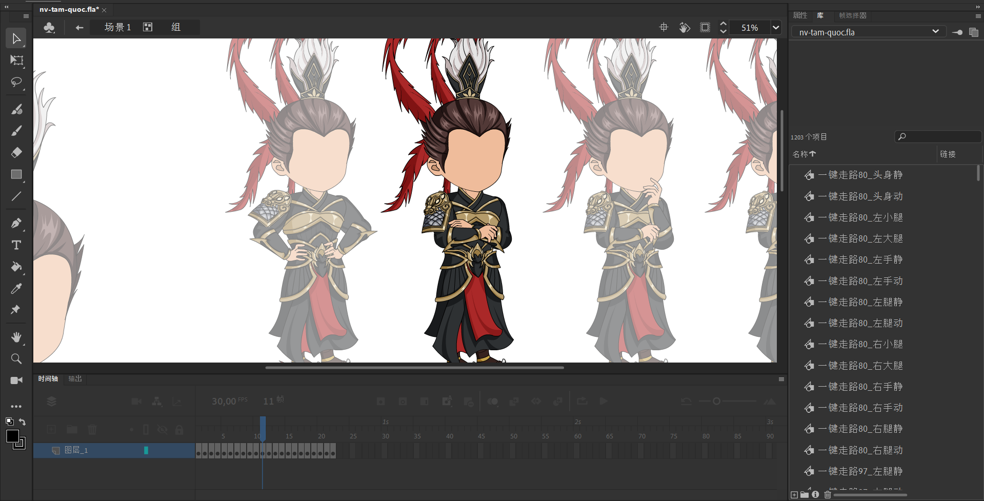Viewport: 984px width, 501px height.
Task: Open the timeline panel options menu
Action: (781, 379)
